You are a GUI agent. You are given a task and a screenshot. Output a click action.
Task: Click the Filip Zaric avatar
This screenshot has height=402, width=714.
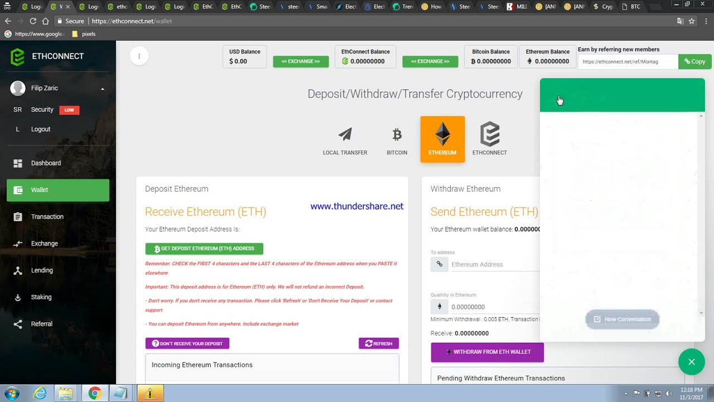[18, 88]
